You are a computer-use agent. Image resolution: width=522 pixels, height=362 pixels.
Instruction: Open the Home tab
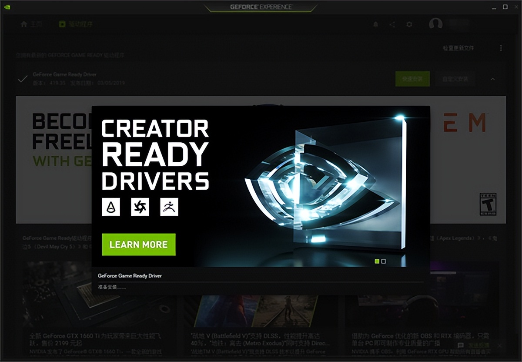pyautogui.click(x=31, y=24)
